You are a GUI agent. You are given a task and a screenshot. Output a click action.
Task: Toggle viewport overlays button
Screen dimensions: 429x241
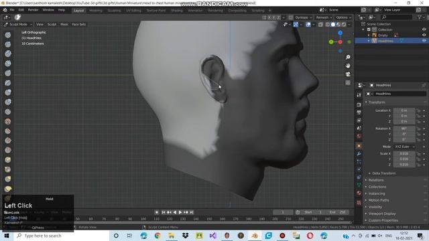tap(308, 25)
